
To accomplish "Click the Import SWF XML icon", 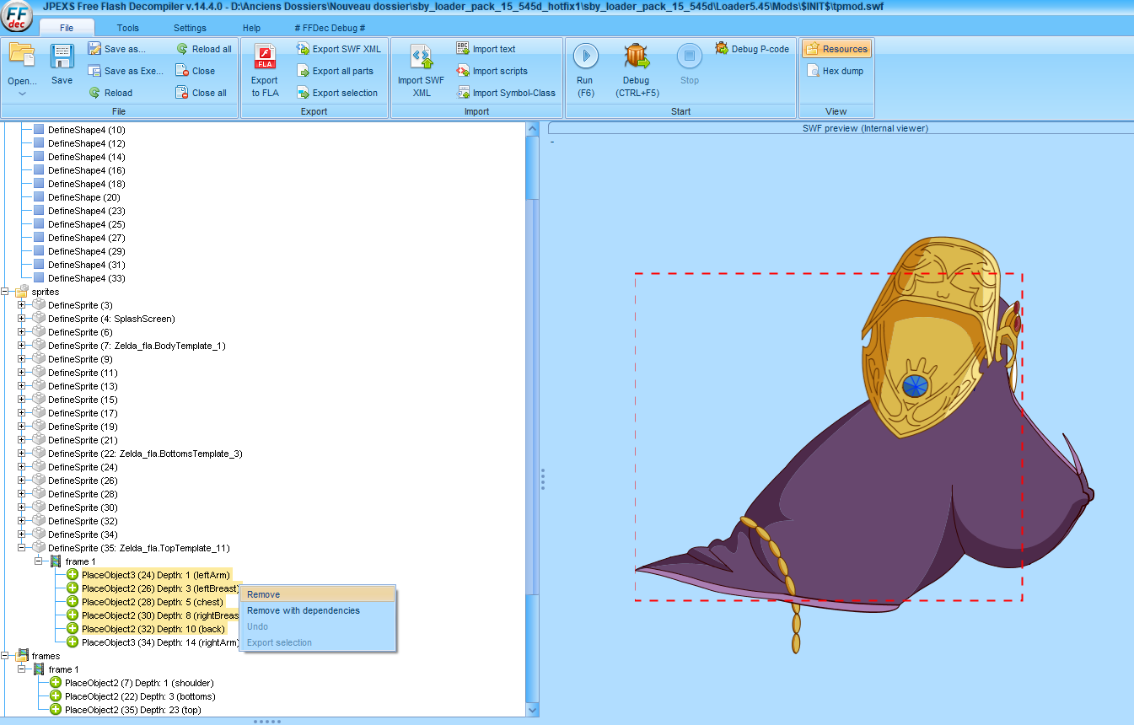I will 421,57.
